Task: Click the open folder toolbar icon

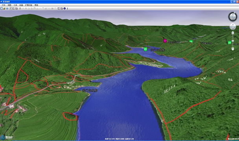Action: [4, 8]
